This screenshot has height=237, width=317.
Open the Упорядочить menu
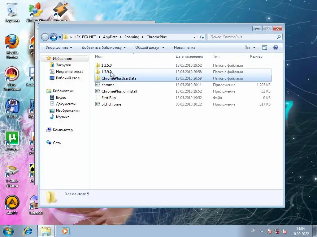pyautogui.click(x=59, y=48)
